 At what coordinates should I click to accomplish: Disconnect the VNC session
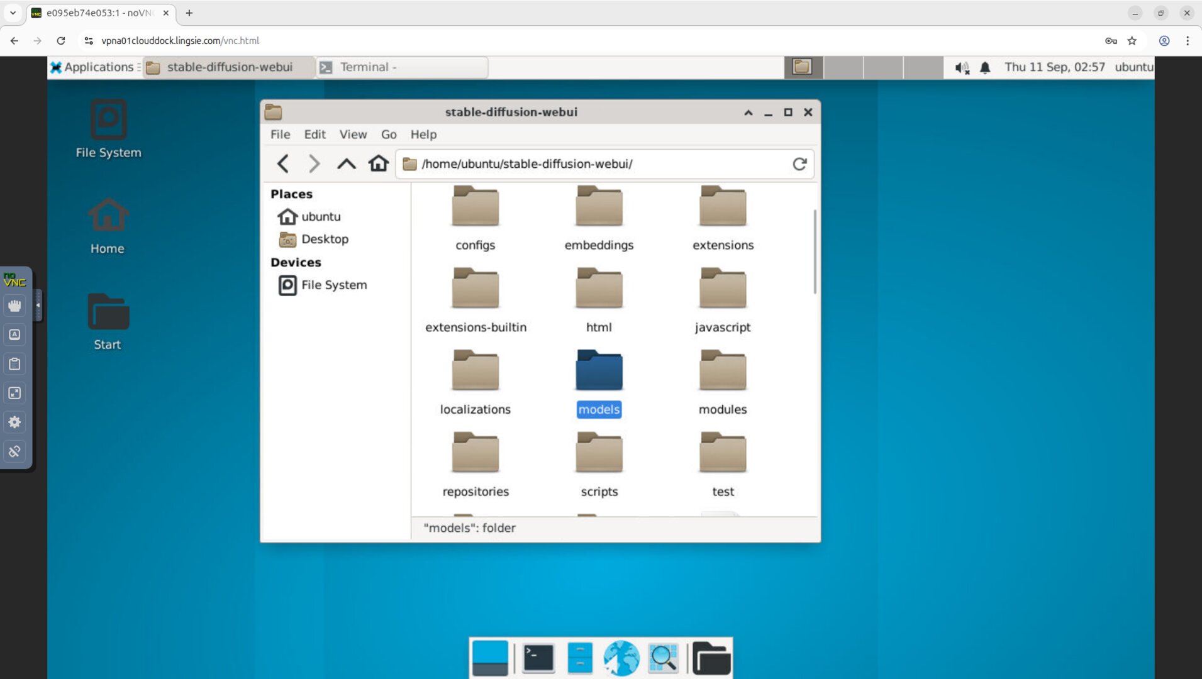[x=14, y=451]
